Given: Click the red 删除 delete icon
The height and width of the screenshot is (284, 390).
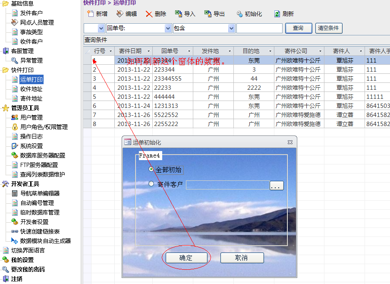Looking at the screenshot, I should pos(149,14).
